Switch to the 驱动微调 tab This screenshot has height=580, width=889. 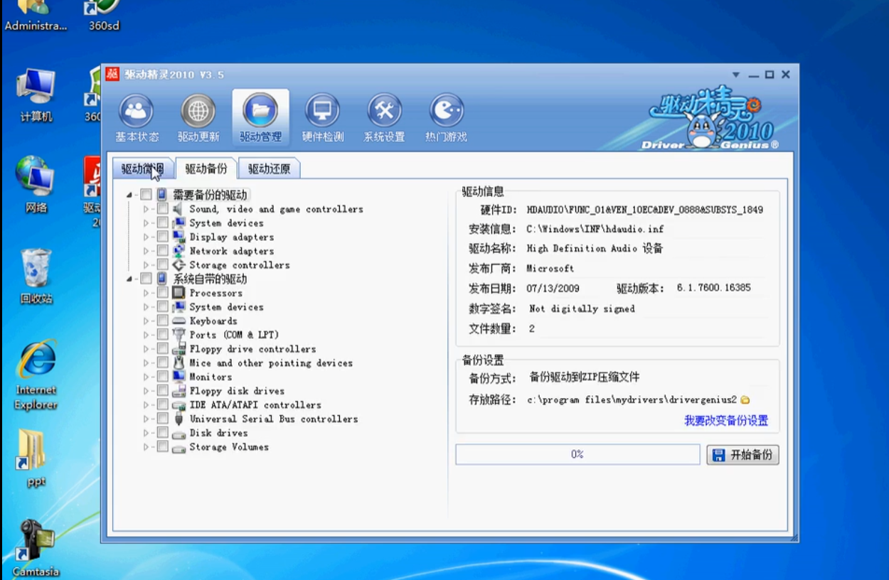click(142, 168)
